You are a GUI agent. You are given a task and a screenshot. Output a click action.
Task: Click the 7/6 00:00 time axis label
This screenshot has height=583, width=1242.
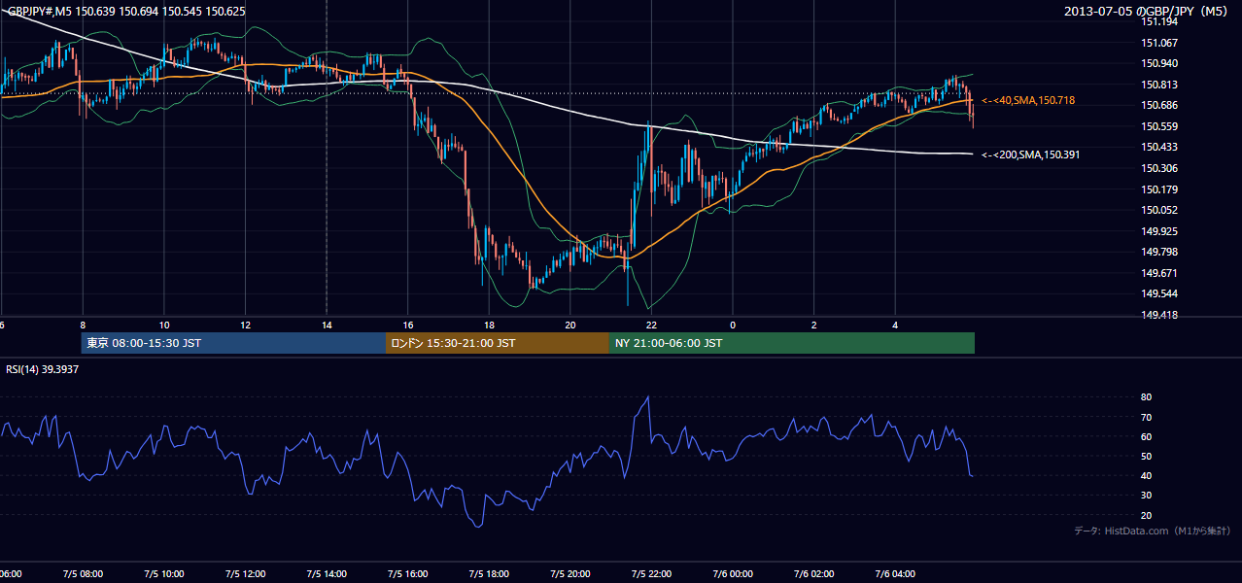[733, 574]
